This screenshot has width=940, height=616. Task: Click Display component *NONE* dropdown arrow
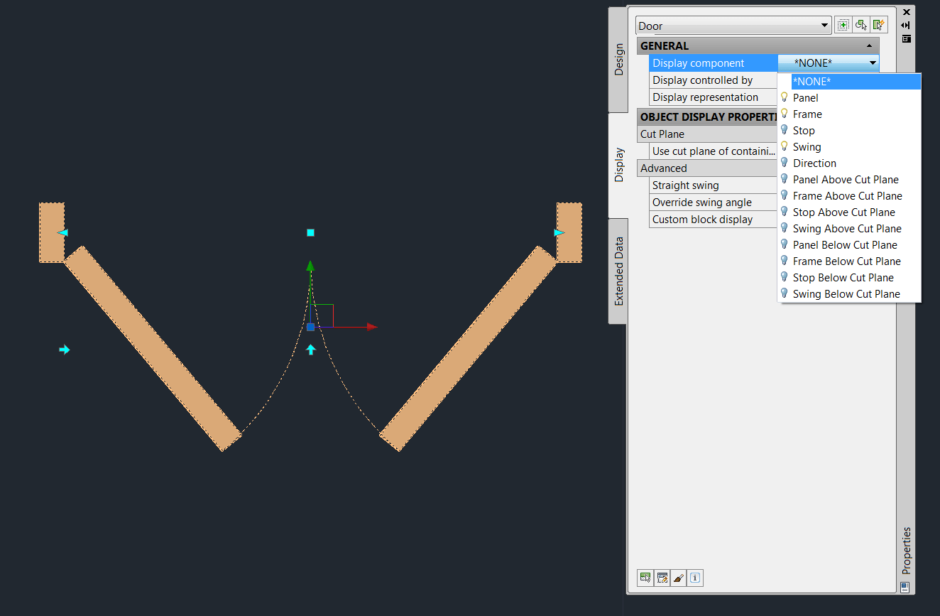[x=873, y=63]
